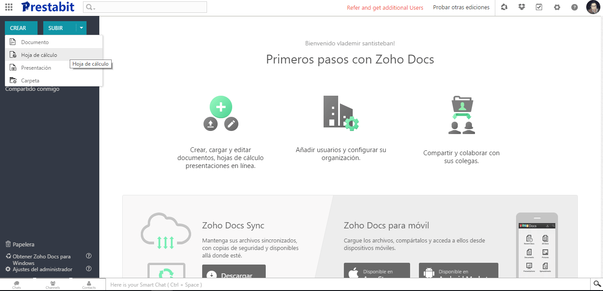Click gear icon beside Ajustes del administrador
The image size is (603, 291).
[x=8, y=269]
